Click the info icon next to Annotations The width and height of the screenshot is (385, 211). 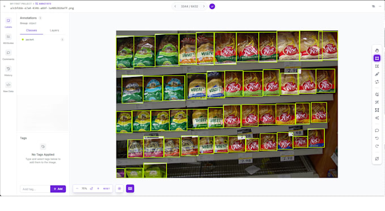tap(41, 18)
